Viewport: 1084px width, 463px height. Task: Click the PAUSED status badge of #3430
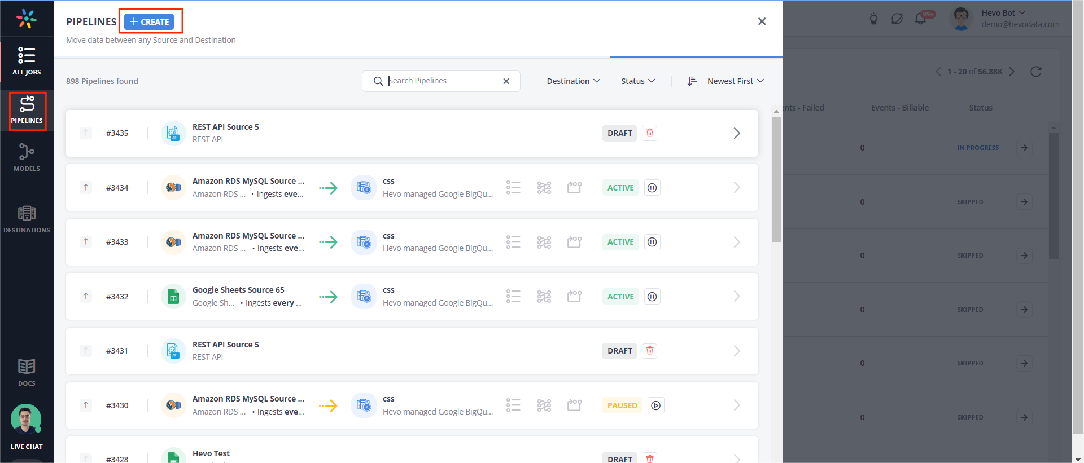coord(622,405)
